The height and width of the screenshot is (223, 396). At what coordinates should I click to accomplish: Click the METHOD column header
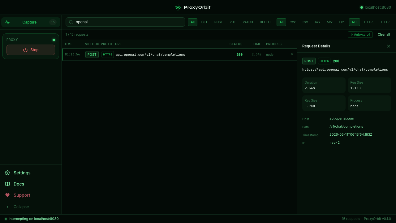click(x=92, y=44)
